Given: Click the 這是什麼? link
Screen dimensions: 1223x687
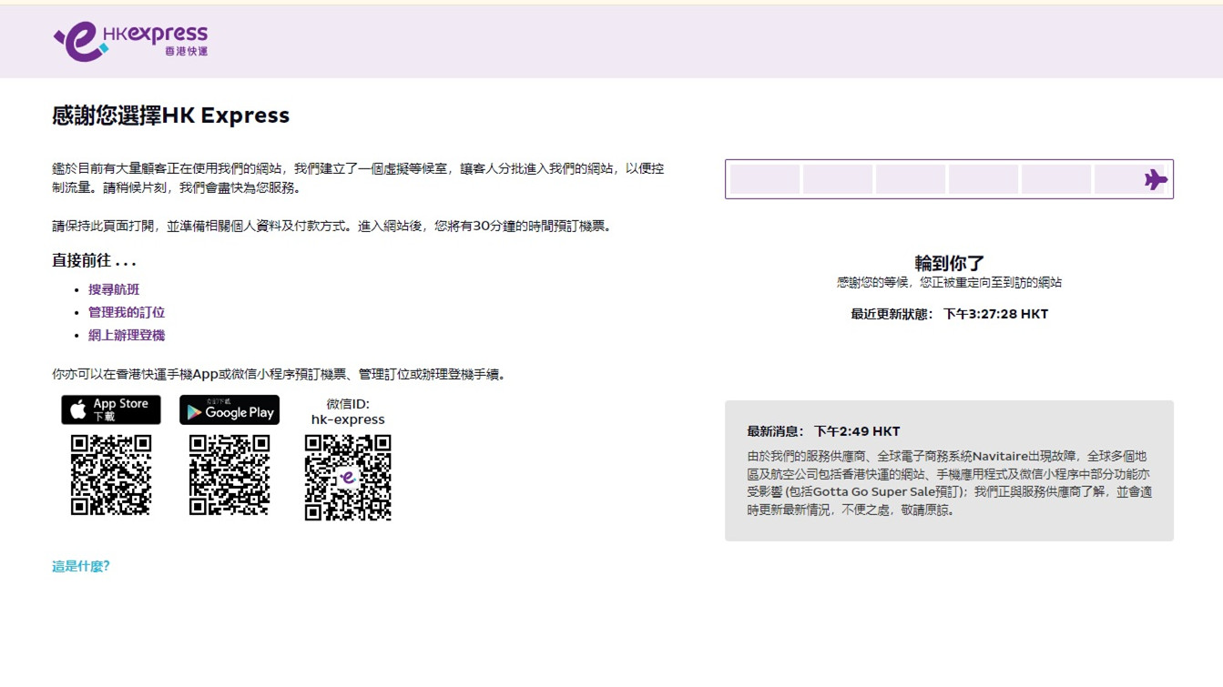Looking at the screenshot, I should click(80, 566).
